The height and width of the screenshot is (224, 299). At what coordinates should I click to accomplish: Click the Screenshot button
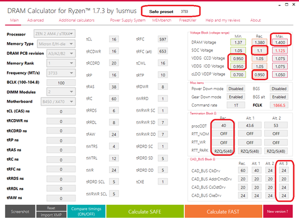(x=20, y=212)
